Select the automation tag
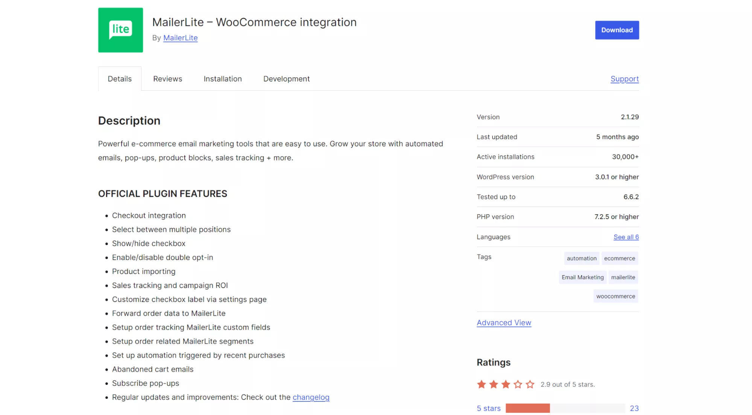 point(581,258)
